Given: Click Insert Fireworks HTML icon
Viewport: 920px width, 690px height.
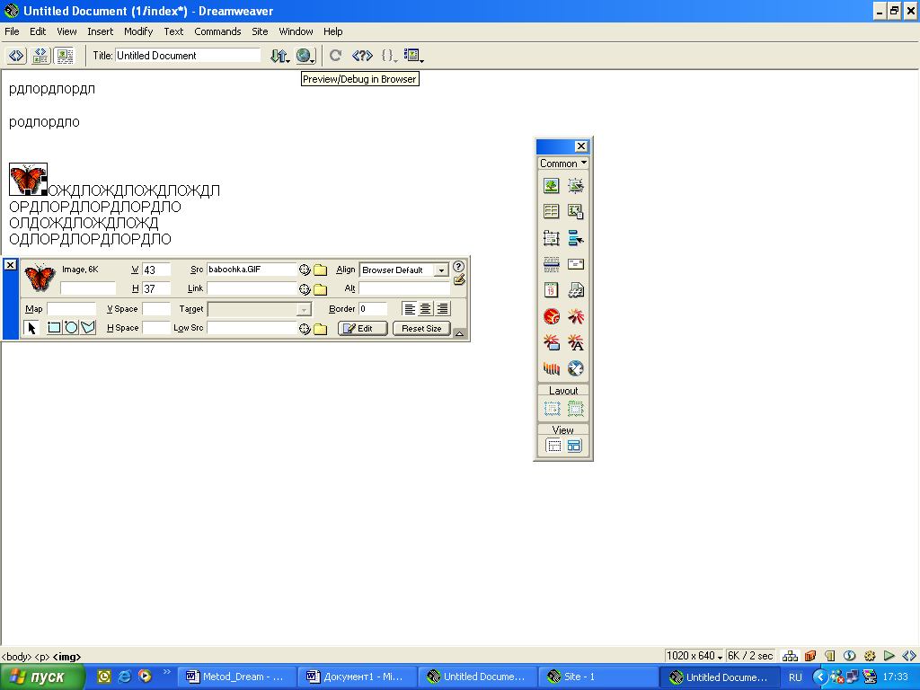Looking at the screenshot, I should point(551,317).
